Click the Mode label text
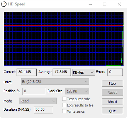The image size is (127, 118). [8, 101]
